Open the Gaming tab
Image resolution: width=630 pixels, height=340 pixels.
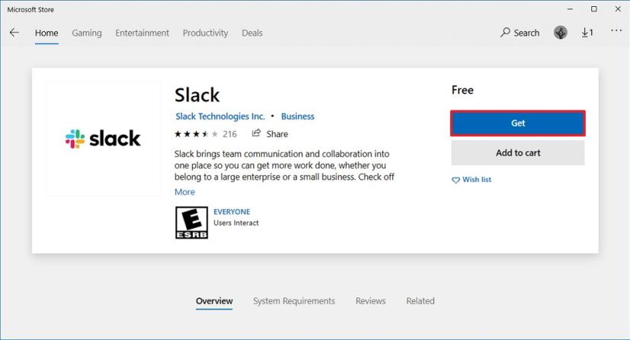click(87, 33)
